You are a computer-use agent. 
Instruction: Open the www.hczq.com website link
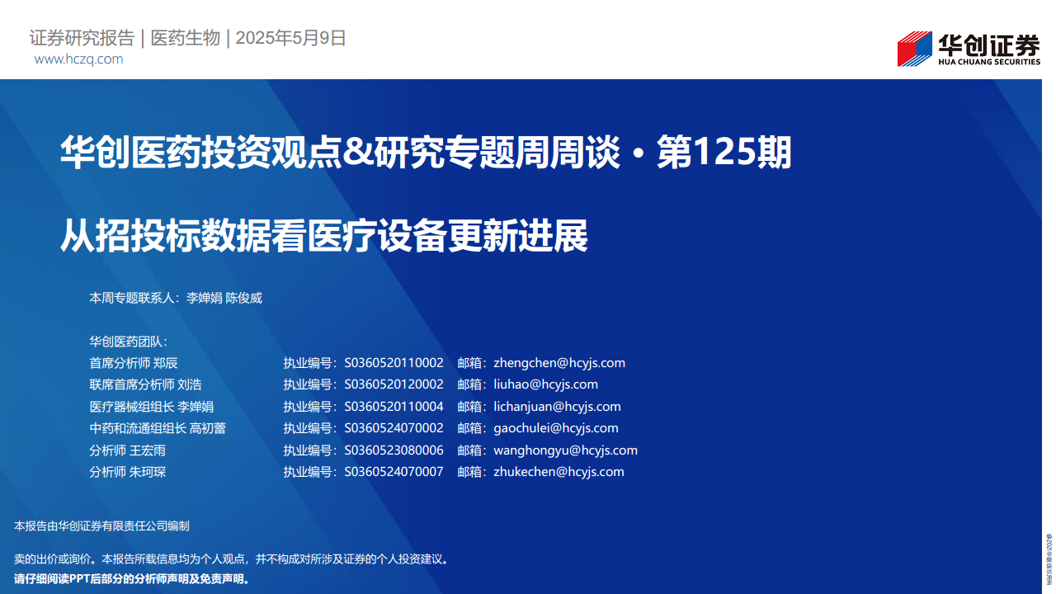(79, 59)
